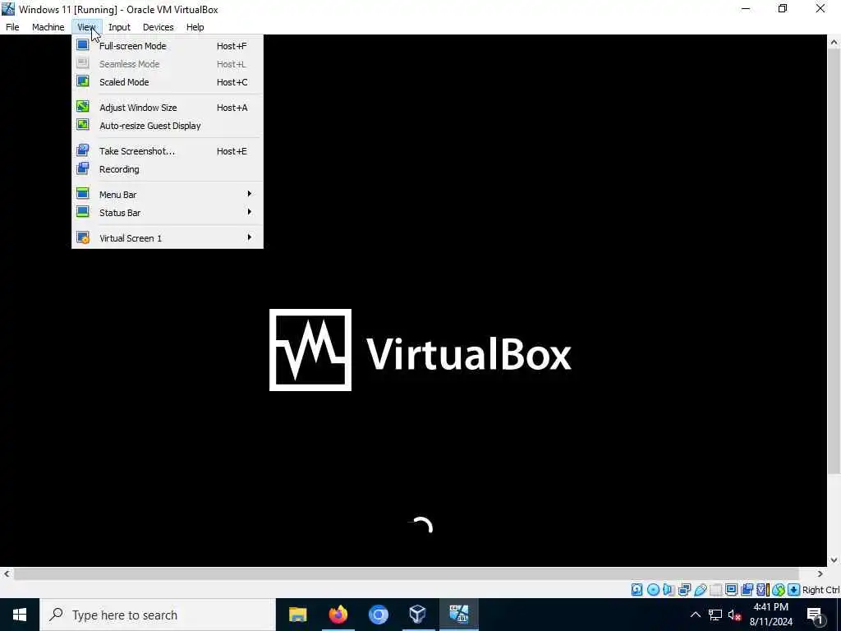Click the hard disk status icon
This screenshot has height=631, width=841.
point(636,590)
